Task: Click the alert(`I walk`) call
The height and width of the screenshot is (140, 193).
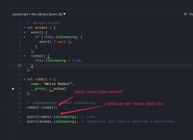Action: coord(55,42)
